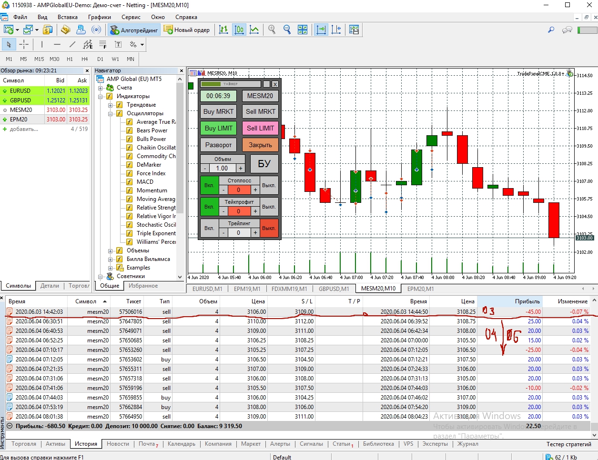Expand the Трендовые folder
Viewport: 598px width, 460px height.
111,105
